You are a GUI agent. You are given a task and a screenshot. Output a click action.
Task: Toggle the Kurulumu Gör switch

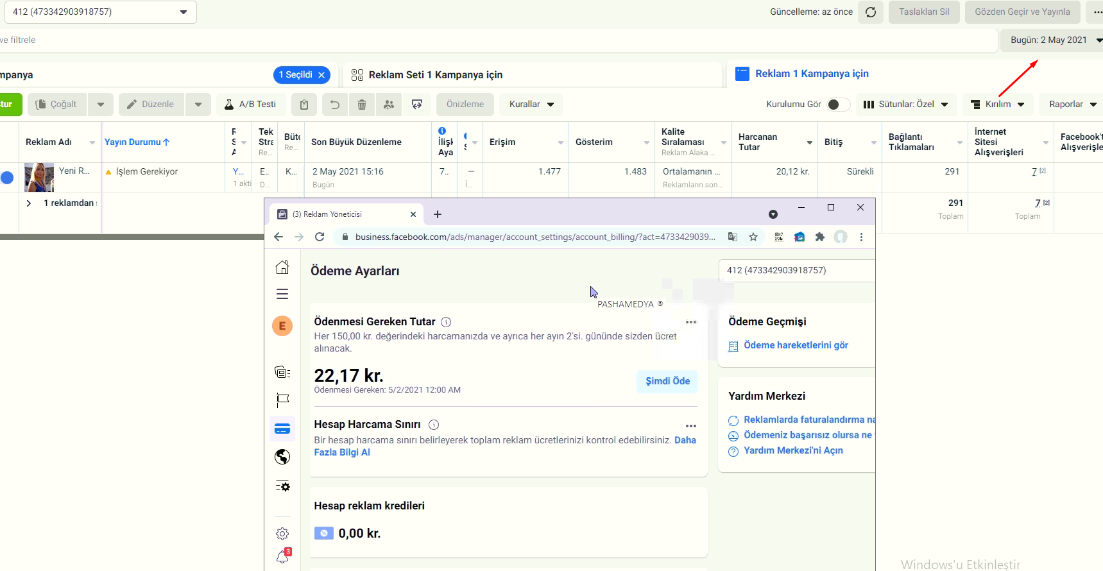[838, 105]
